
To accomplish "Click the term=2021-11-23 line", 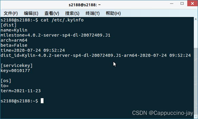I will 21,91.
